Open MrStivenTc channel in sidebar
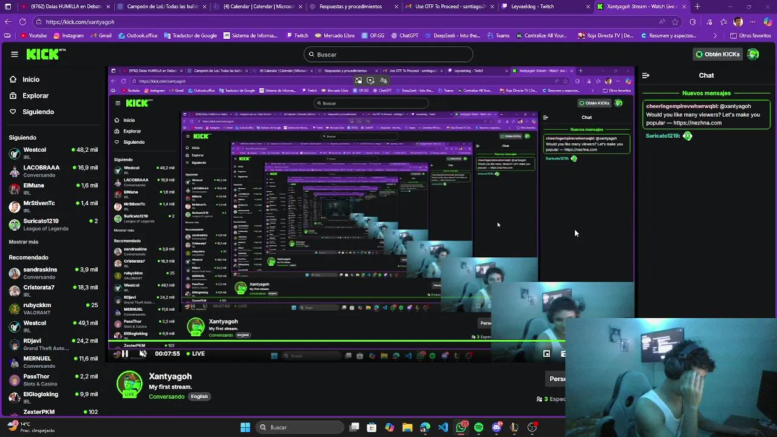The height and width of the screenshot is (437, 777). tap(53, 206)
